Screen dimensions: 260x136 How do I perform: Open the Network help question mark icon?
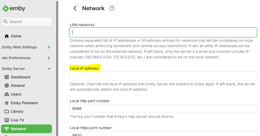click(112, 8)
